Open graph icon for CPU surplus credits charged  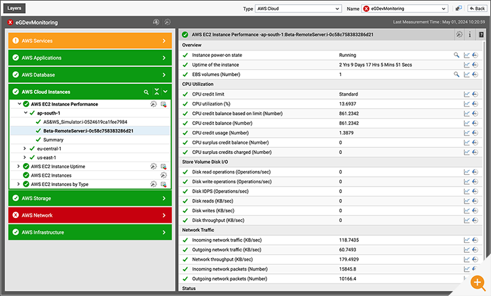point(467,152)
